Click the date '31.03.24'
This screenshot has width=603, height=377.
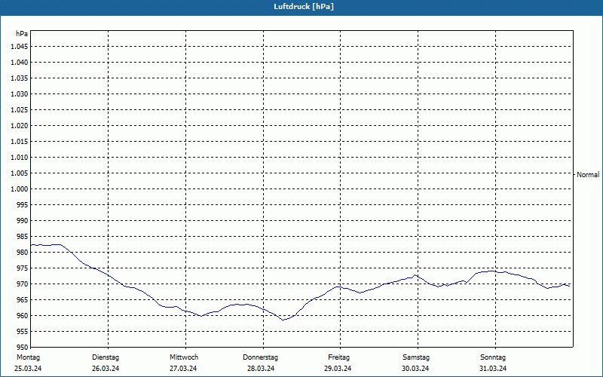point(493,369)
